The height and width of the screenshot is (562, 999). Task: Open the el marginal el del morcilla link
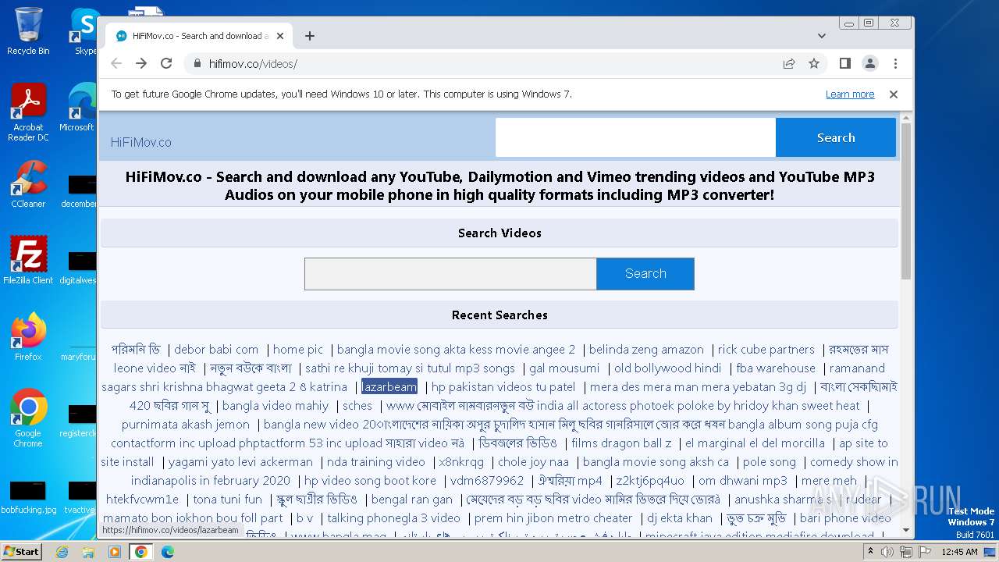pyautogui.click(x=755, y=443)
